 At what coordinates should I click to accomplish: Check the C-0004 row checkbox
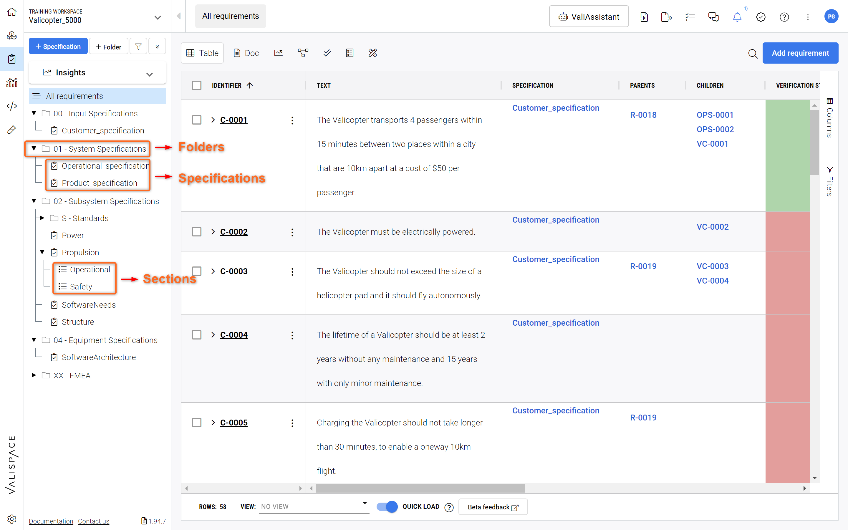click(197, 335)
